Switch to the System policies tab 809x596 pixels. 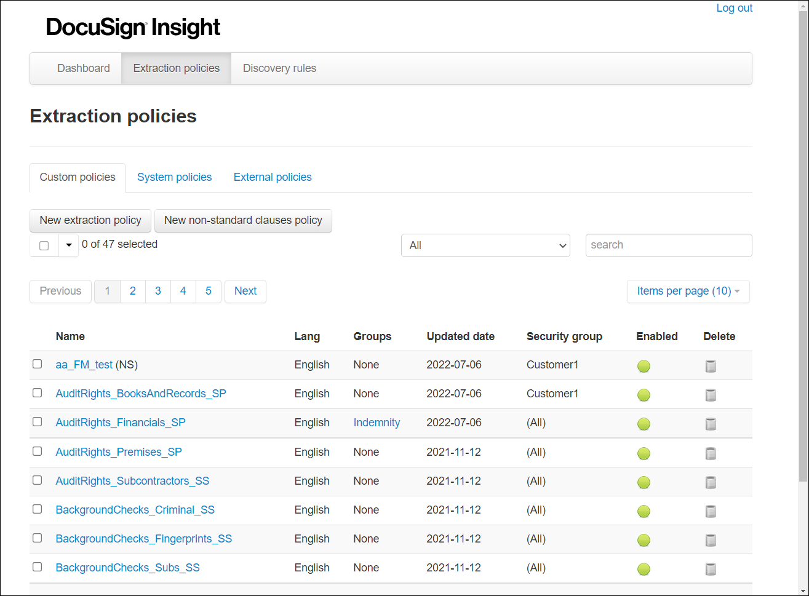tap(174, 177)
